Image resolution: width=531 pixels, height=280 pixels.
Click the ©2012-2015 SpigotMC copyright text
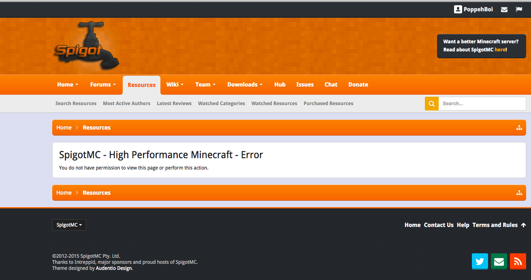pyautogui.click(x=86, y=256)
